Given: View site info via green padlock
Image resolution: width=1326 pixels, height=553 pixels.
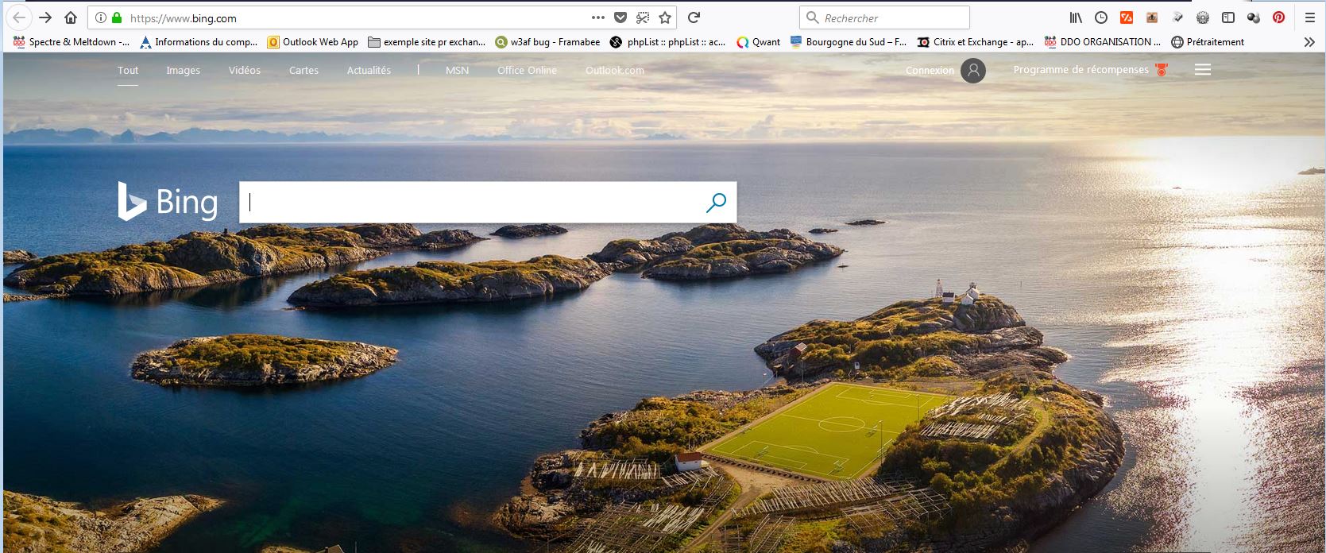Looking at the screenshot, I should coord(117,17).
